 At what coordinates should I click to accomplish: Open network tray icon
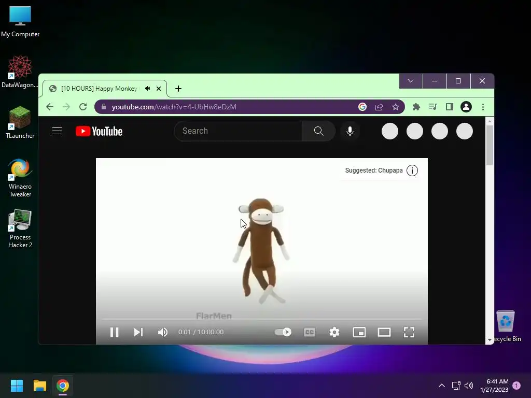pyautogui.click(x=456, y=386)
